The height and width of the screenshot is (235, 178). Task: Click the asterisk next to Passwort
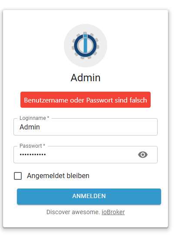(44, 145)
